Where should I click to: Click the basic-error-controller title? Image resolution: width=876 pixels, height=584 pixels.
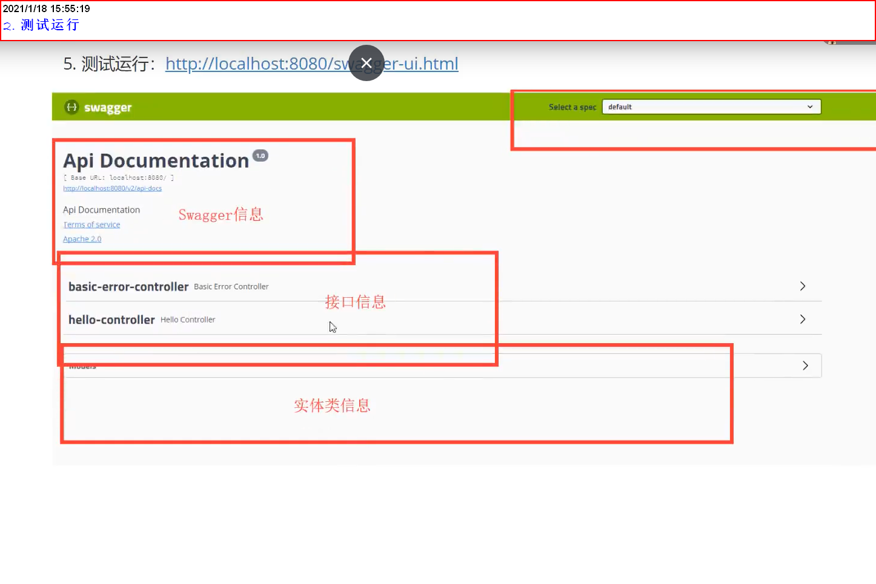(x=128, y=287)
